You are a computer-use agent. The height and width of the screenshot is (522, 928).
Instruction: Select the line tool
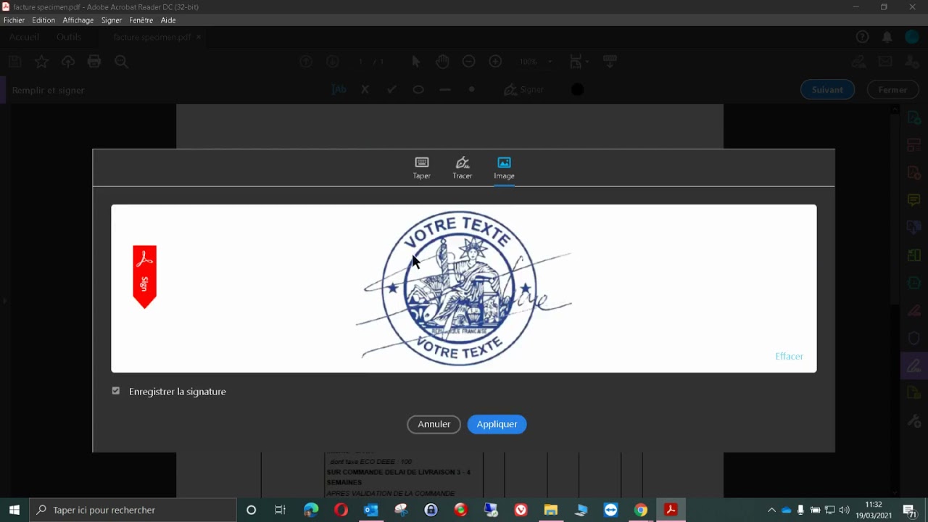[445, 90]
